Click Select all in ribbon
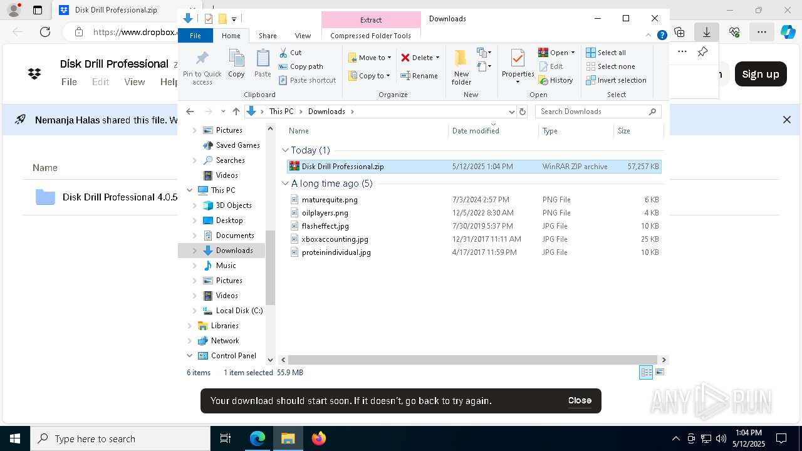 (x=606, y=53)
